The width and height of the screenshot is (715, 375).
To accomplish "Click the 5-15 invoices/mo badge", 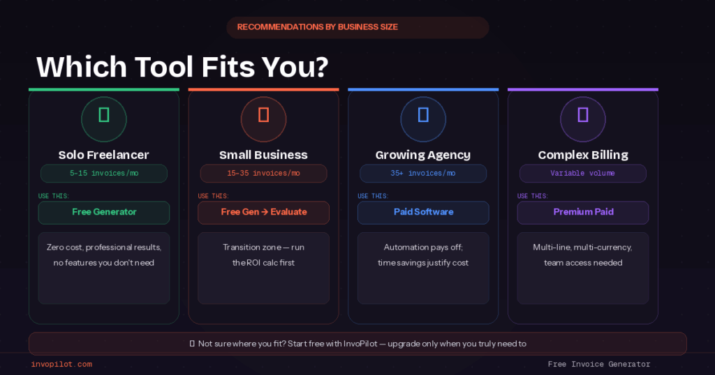I will (x=104, y=174).
